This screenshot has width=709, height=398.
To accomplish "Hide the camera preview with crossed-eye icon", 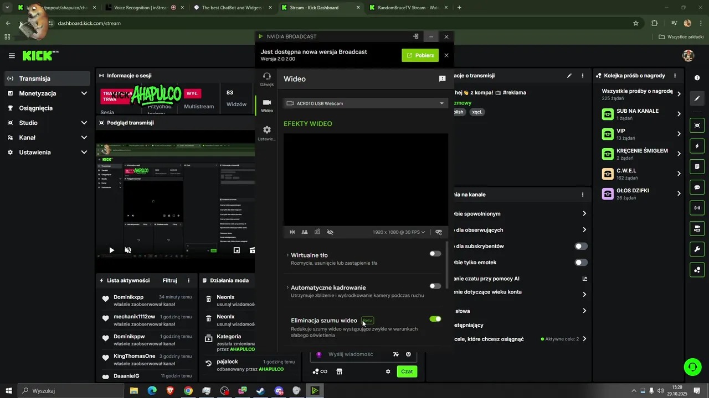I will 330,232.
